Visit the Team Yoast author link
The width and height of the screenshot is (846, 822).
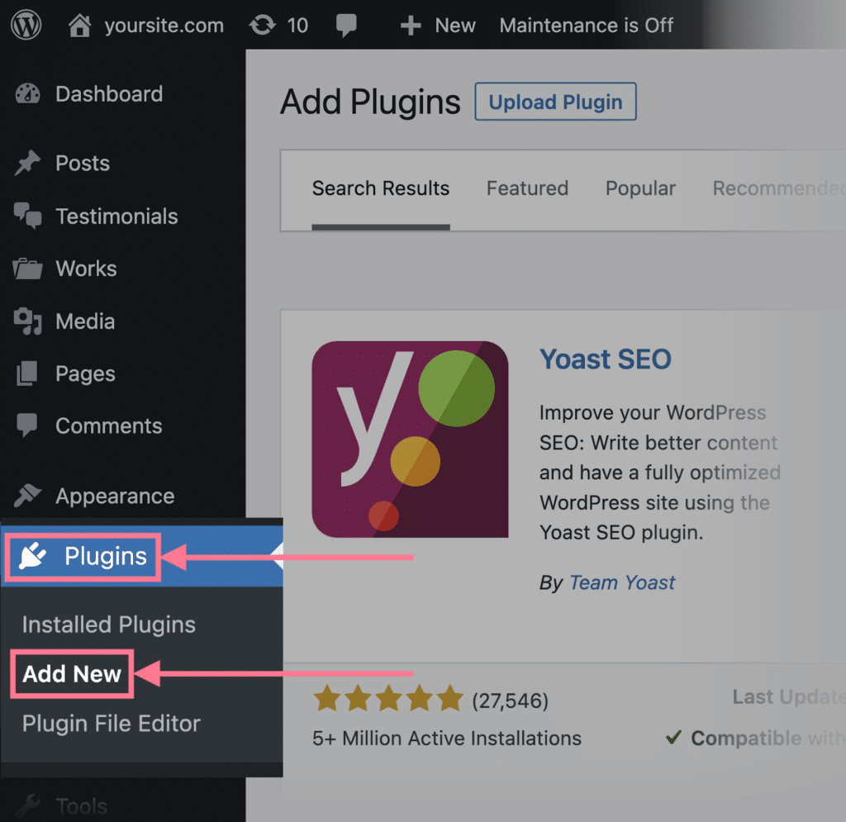pos(621,582)
